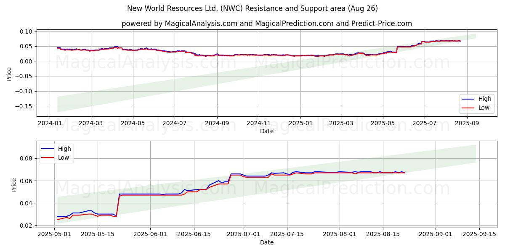Click the 2025-07 tick label

[x=424, y=123]
